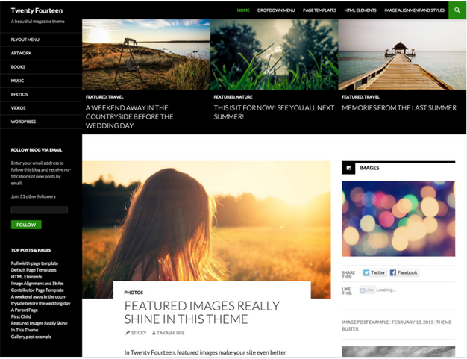Viewport: 467px width, 359px height.
Task: Click the green Follow button
Action: [x=26, y=225]
